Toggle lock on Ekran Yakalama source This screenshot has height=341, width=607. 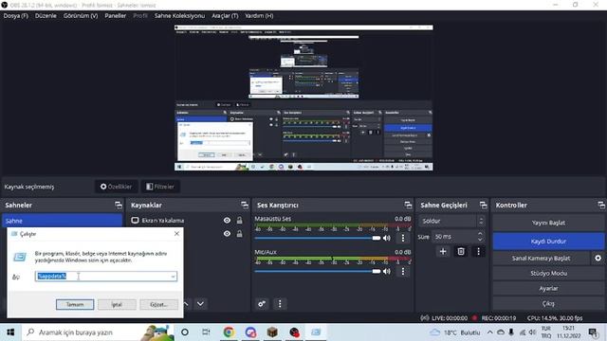[x=240, y=221]
